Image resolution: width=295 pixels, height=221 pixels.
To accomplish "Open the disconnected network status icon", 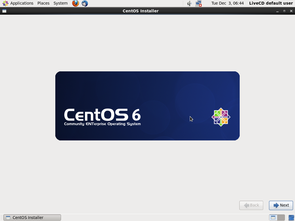I will (x=198, y=3).
